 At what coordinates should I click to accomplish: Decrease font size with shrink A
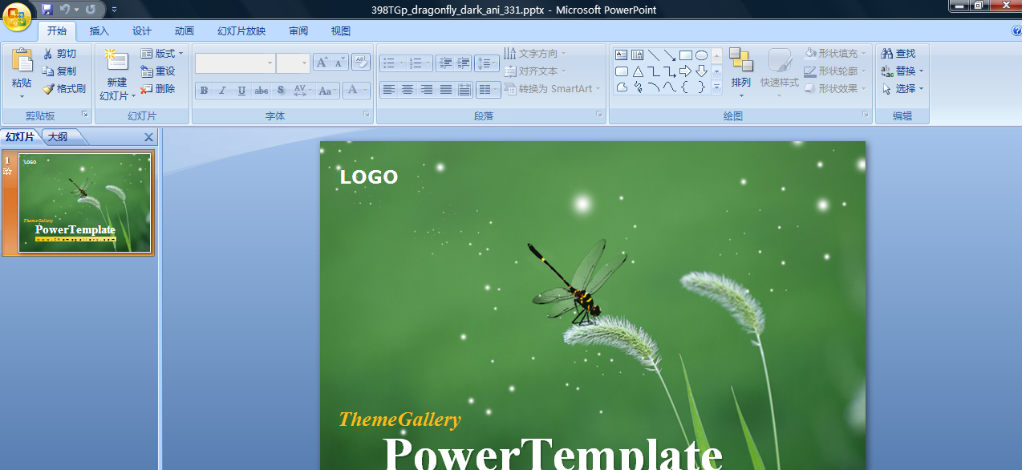[339, 63]
